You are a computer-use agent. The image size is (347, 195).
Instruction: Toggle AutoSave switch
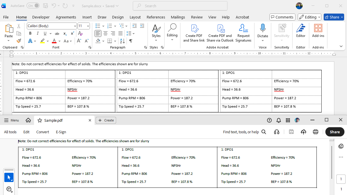pyautogui.click(x=33, y=6)
